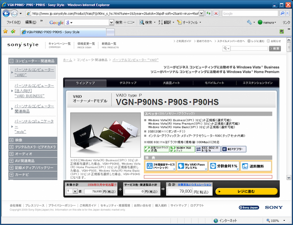Open the 価格変更一覧 link
Viewport: 293px width, 225px height.
tap(86, 45)
